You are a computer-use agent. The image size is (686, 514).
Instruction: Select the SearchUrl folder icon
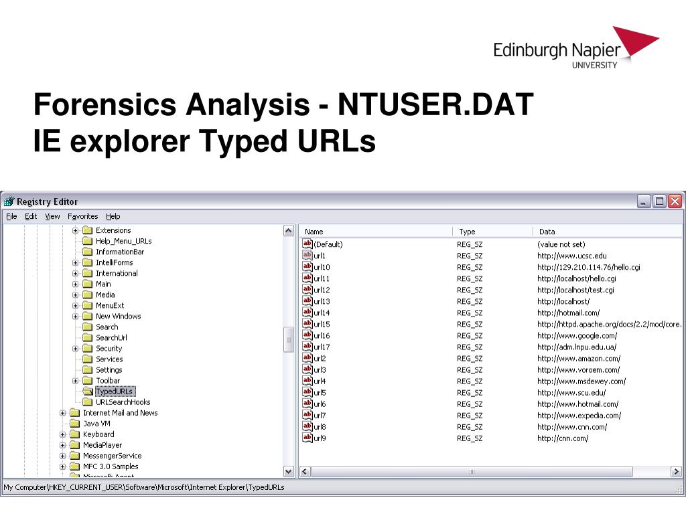click(88, 338)
